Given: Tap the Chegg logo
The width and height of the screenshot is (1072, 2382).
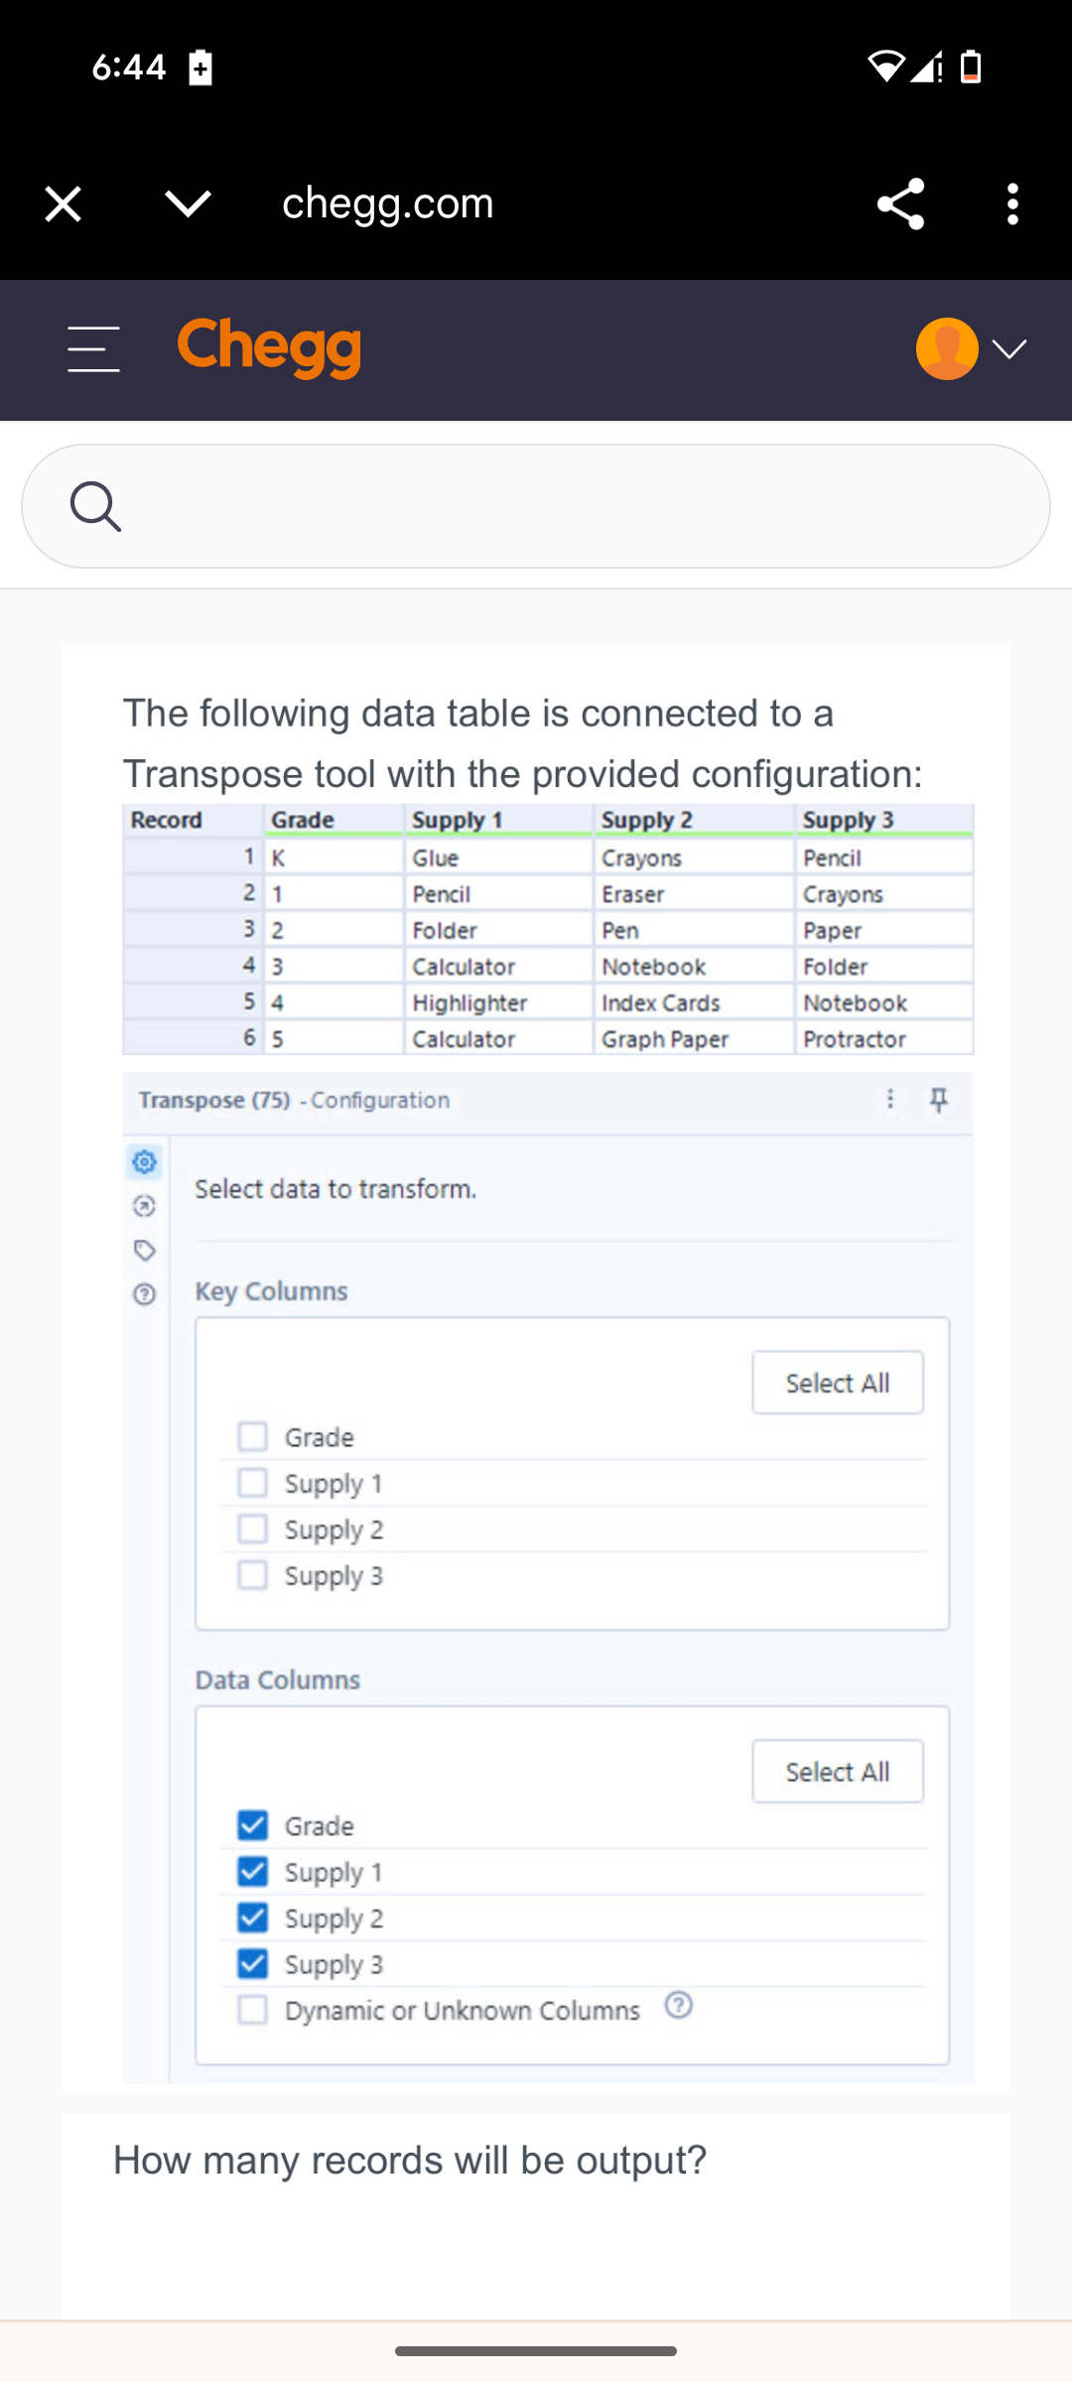Looking at the screenshot, I should click(268, 347).
